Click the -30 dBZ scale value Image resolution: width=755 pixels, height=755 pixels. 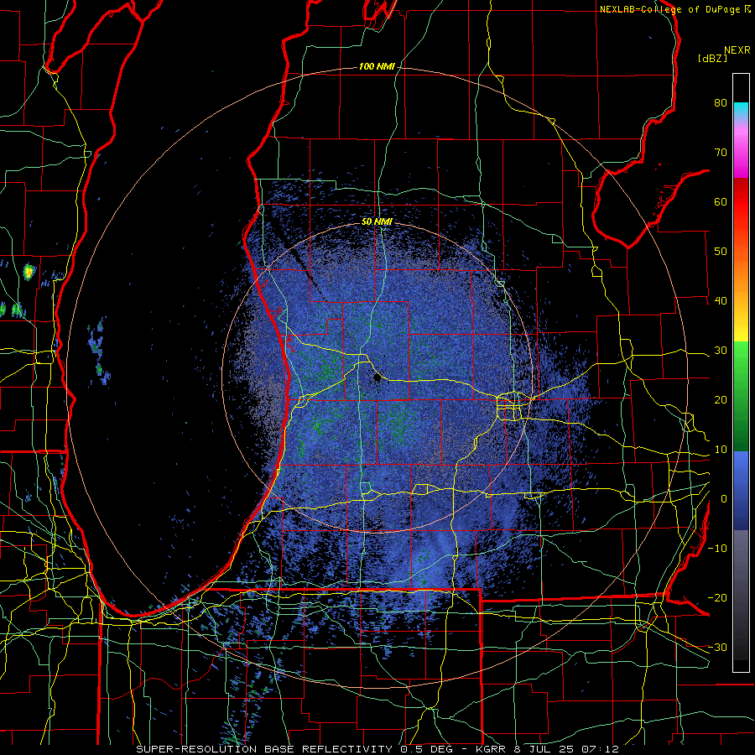(x=717, y=647)
